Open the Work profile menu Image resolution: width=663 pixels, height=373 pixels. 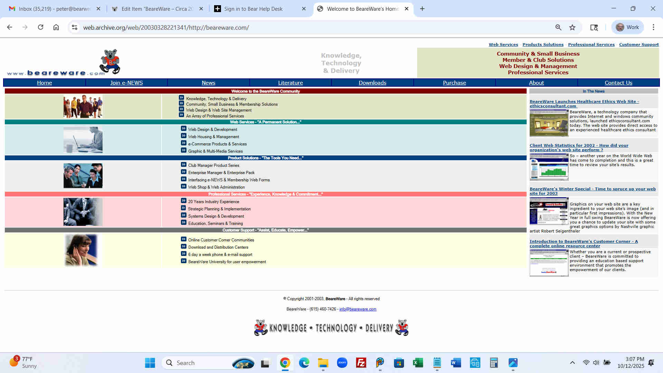[627, 27]
